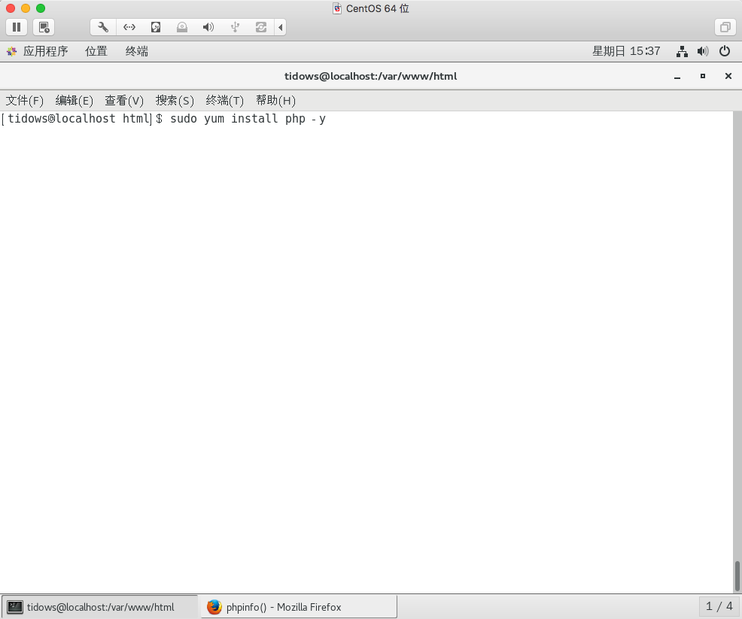Image resolution: width=742 pixels, height=619 pixels.
Task: Switch to tidows@localhost terminal taskbar item
Action: click(x=99, y=607)
